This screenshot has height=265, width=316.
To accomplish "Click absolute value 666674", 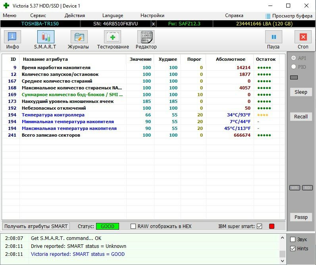I will tap(242, 135).
